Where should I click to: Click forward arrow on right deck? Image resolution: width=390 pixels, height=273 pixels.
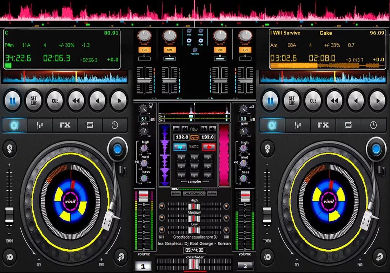pyautogui.click(x=378, y=101)
